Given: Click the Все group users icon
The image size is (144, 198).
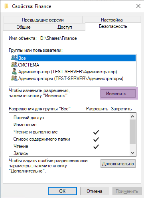Looking at the screenshot, I should point(14,58).
